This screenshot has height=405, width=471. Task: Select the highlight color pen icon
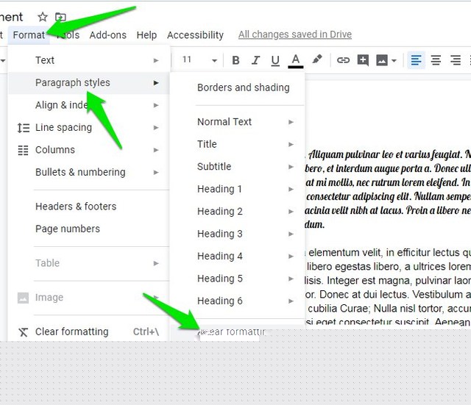[x=317, y=60]
